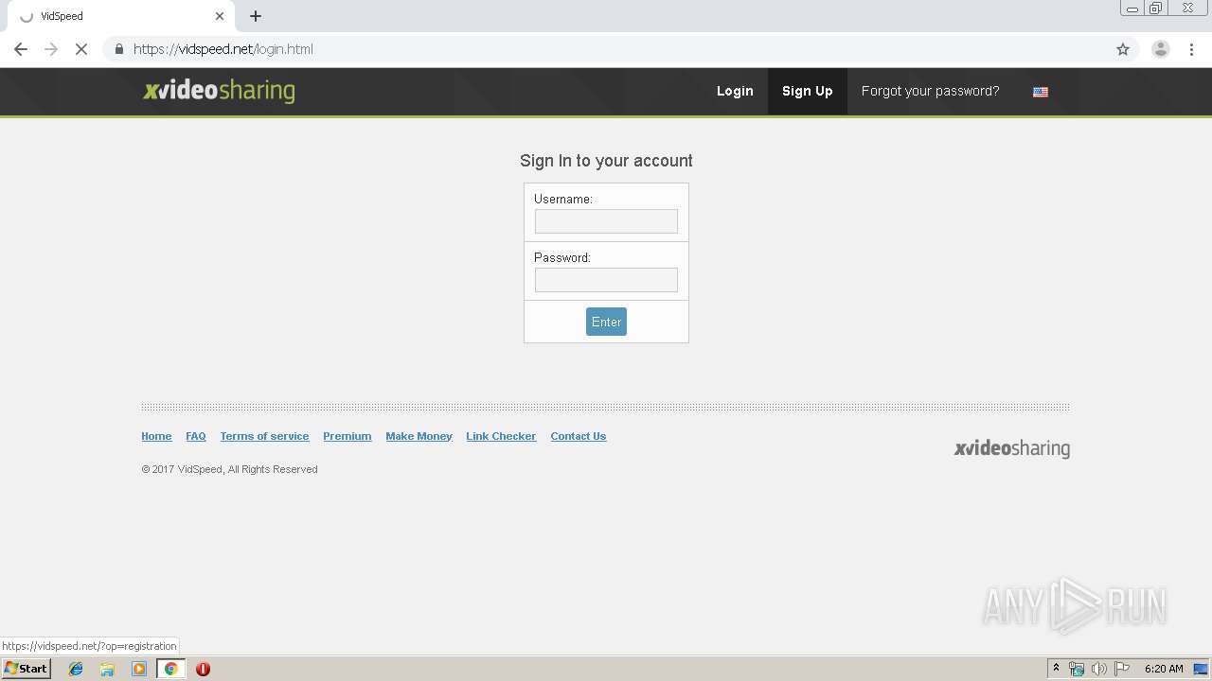Open volume speaker tray icon
This screenshot has height=681, width=1212.
(1098, 669)
